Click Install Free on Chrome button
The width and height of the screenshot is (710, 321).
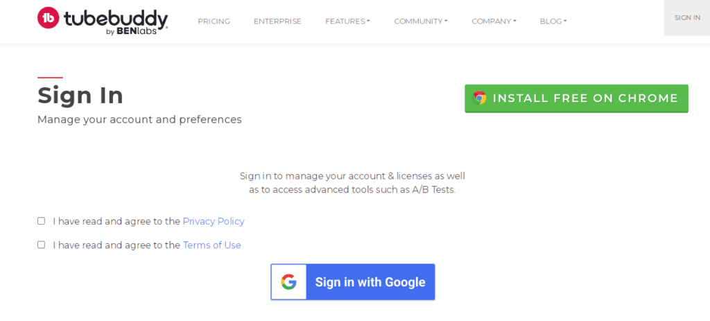pos(576,98)
